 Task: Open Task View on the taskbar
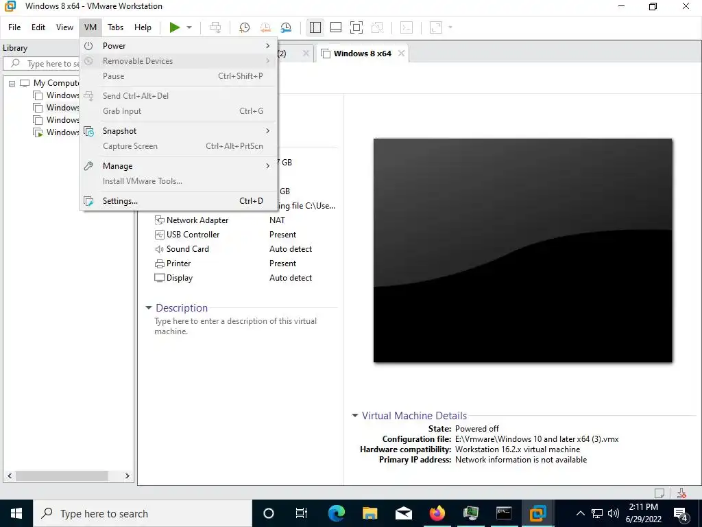pos(302,513)
